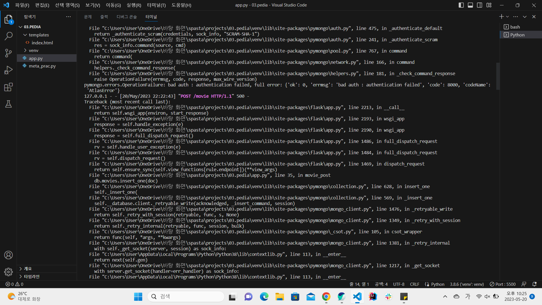This screenshot has width=542, height=305.
Task: Open the Extensions view
Action: click(8, 87)
